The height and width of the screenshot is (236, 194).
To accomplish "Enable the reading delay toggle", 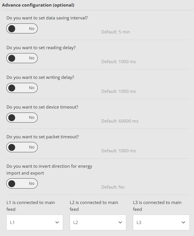I will (x=22, y=58).
